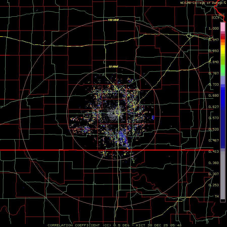Screen dimensions: 227x227
Task: Click the 0.733 scale value
Action: click(x=214, y=84)
